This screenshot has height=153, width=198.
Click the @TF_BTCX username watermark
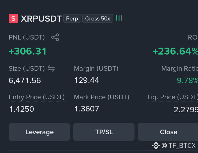pyautogui.click(x=179, y=145)
